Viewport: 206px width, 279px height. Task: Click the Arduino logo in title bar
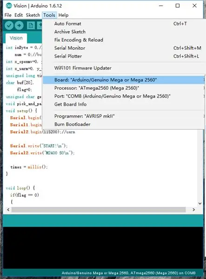(x=9, y=6)
